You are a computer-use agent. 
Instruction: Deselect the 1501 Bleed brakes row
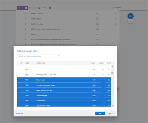tap(64, 80)
